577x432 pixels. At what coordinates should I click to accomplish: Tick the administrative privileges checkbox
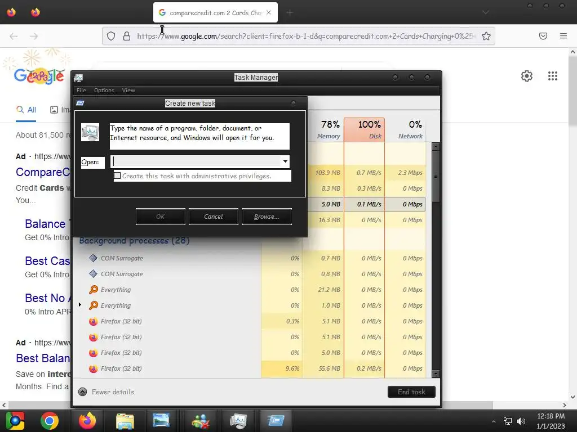tap(117, 175)
